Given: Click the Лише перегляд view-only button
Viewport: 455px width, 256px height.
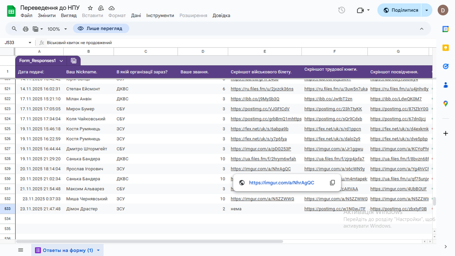Looking at the screenshot, I should coord(101,28).
